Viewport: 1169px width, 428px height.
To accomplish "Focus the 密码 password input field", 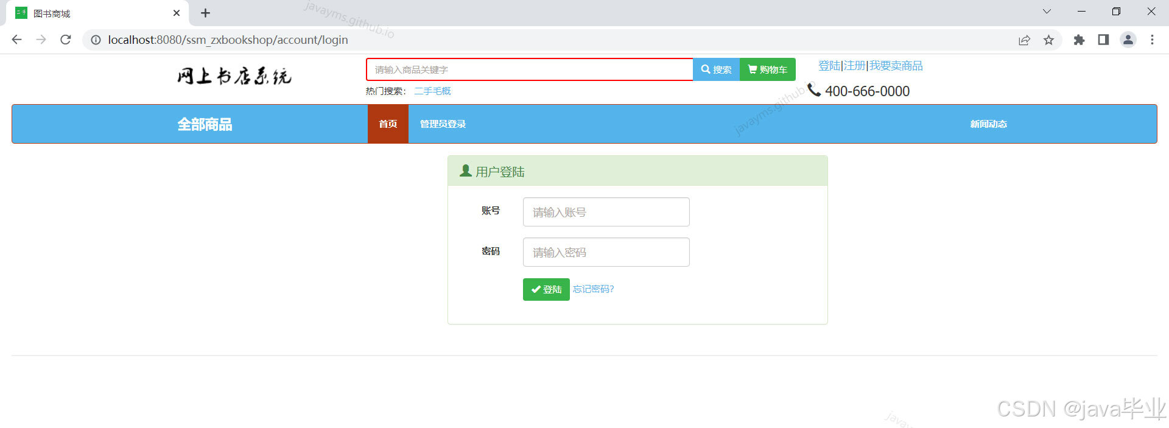I will tap(606, 252).
